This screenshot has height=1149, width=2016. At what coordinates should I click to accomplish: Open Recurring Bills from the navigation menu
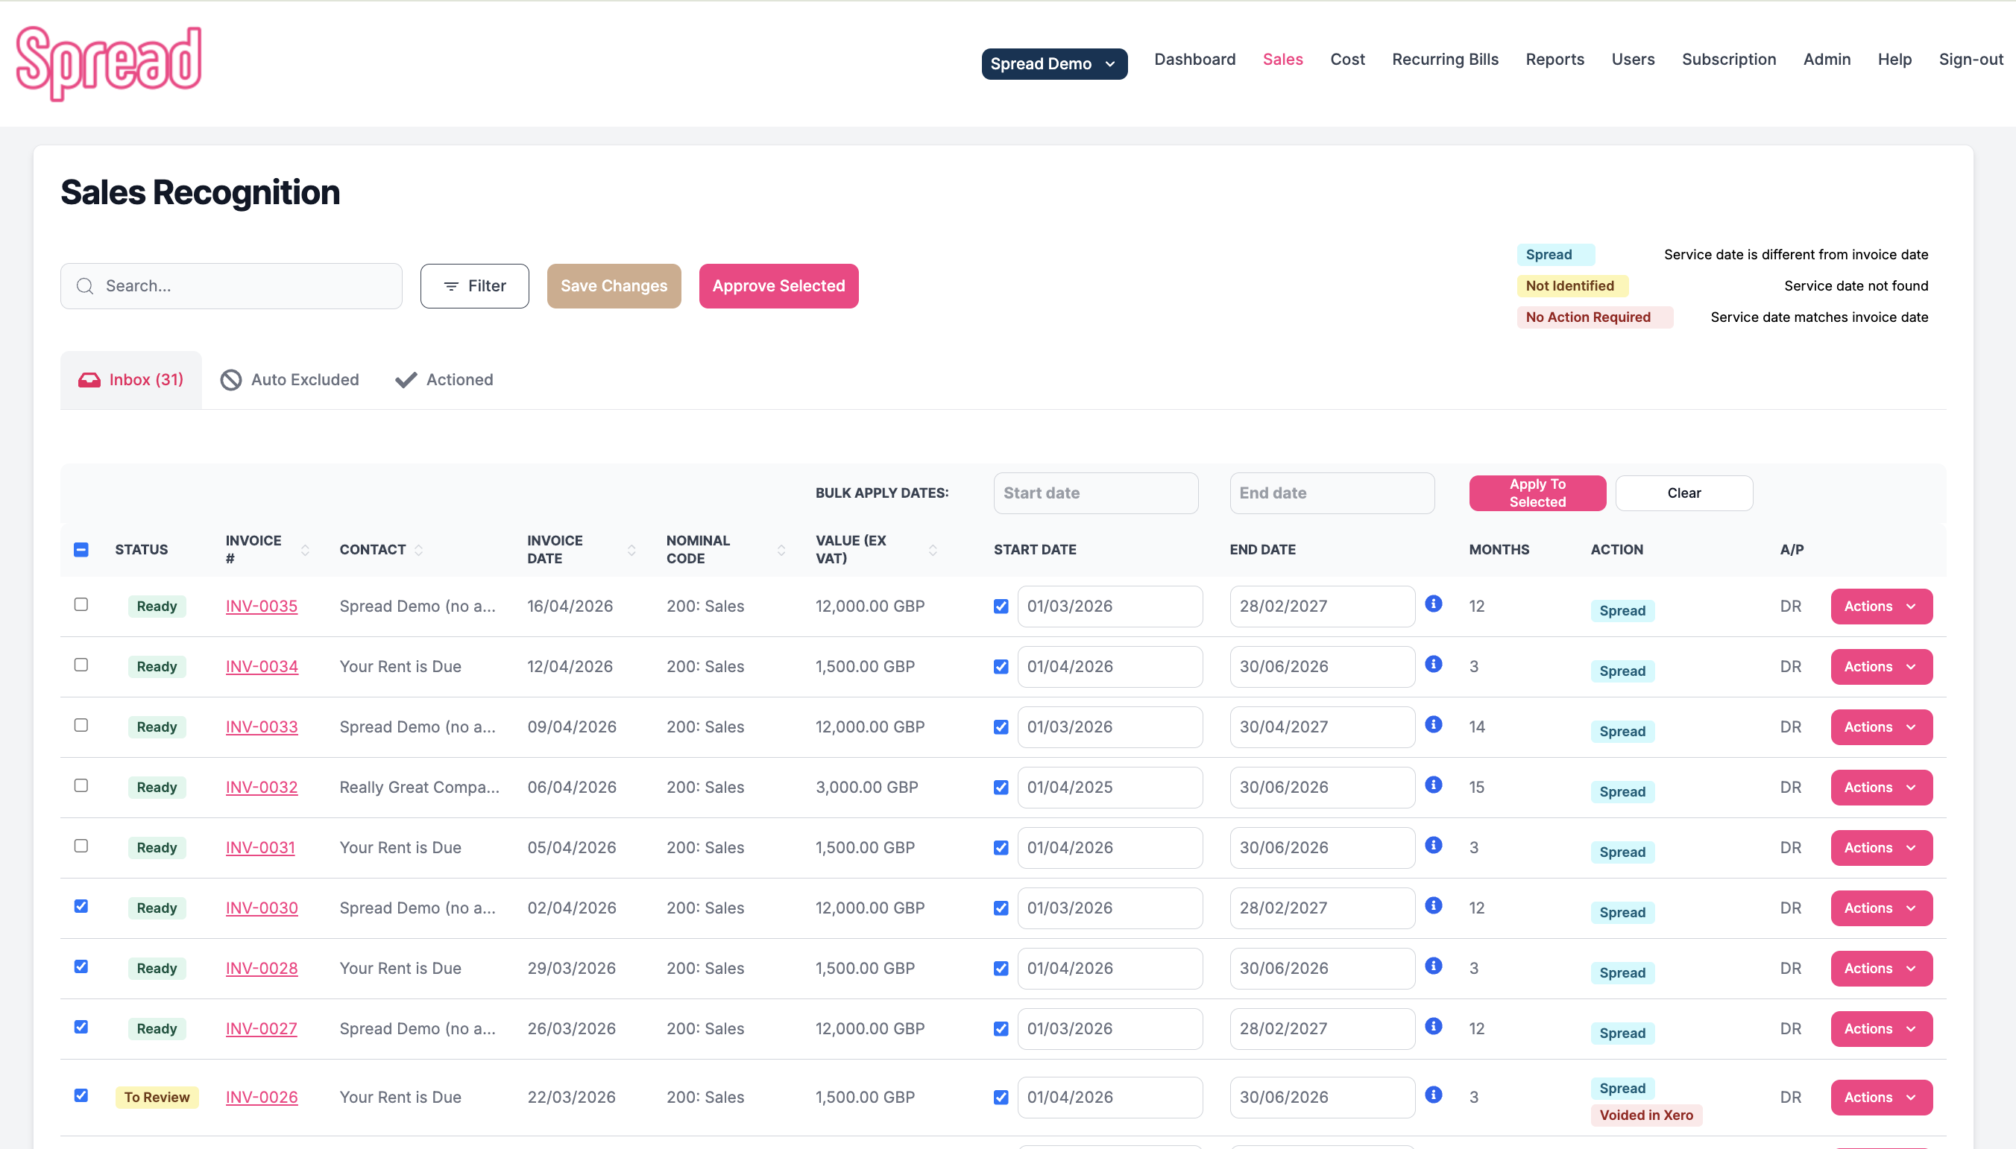(1444, 59)
